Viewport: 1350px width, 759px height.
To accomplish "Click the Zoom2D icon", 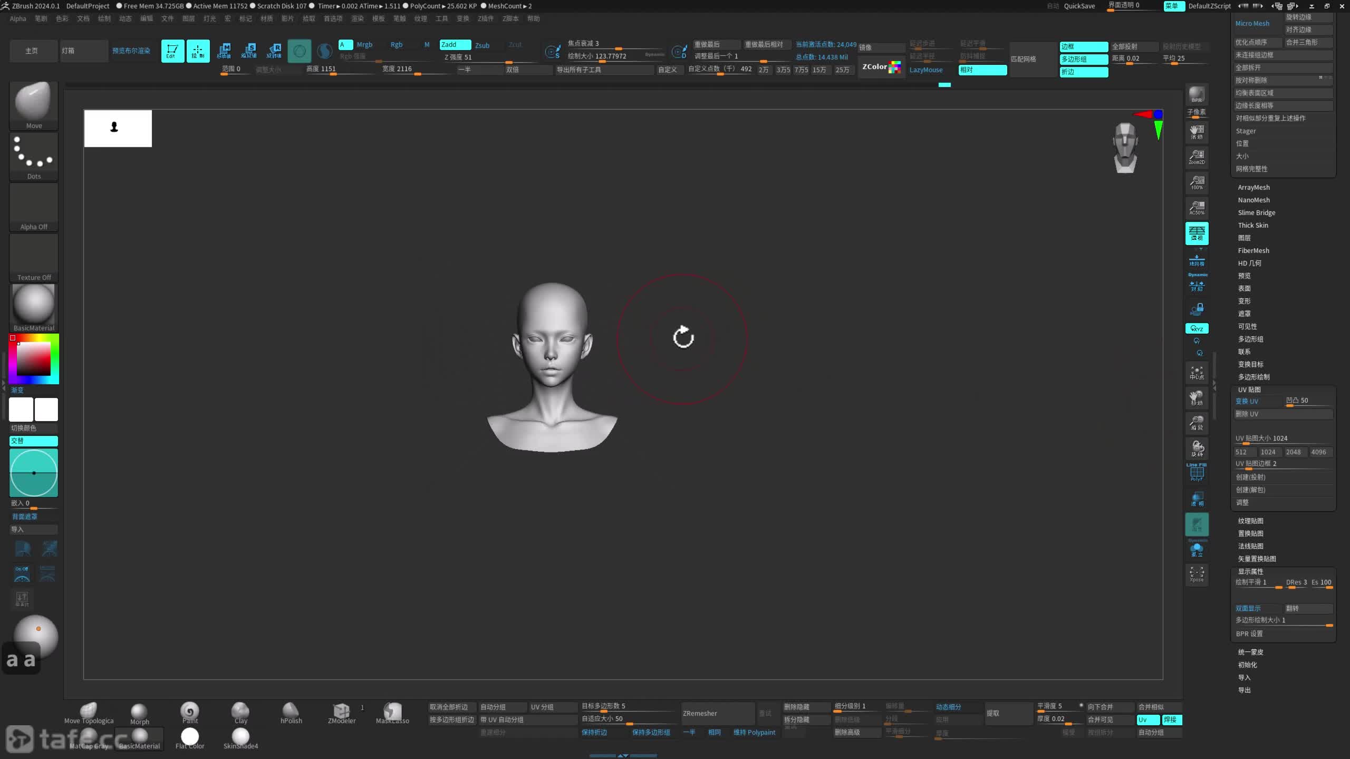I will pos(1197,157).
